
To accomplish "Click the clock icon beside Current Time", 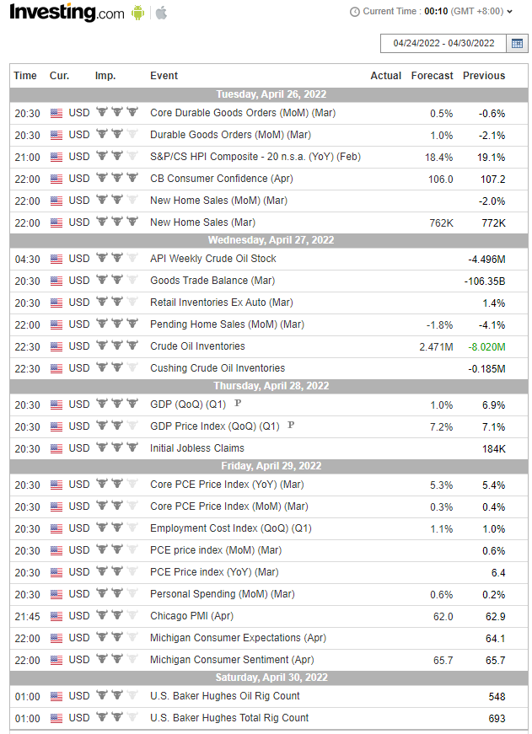I will coord(355,12).
